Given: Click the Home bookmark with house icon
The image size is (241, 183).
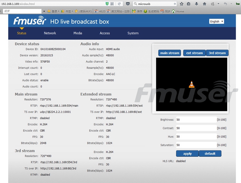Looking at the screenshot, I should pyautogui.click(x=178, y=11).
